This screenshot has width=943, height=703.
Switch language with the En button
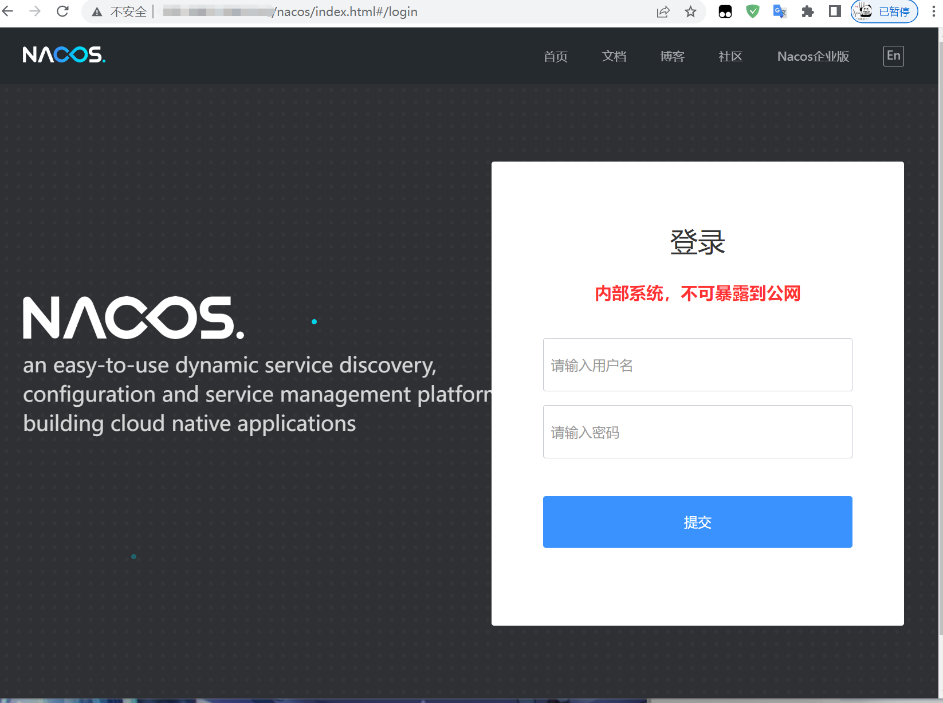893,56
